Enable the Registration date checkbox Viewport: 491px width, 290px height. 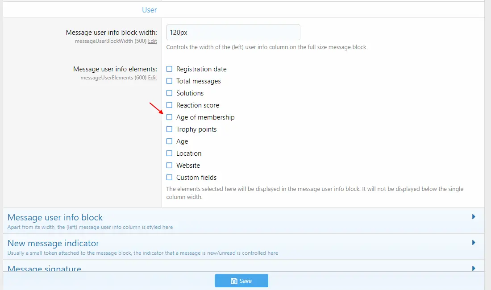[169, 69]
